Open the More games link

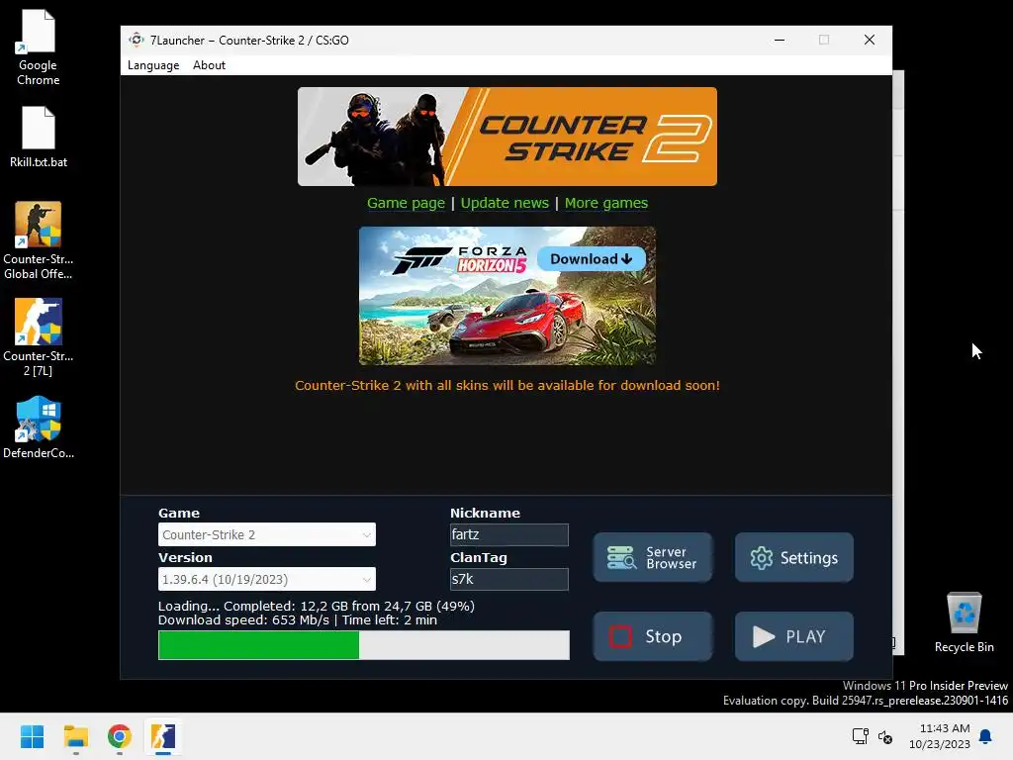pos(606,203)
